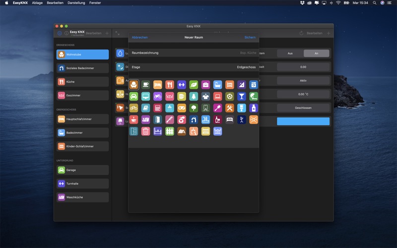Screen dimensions: 397x248
Task: Pick the cocktail glass room icon
Action: click(242, 96)
